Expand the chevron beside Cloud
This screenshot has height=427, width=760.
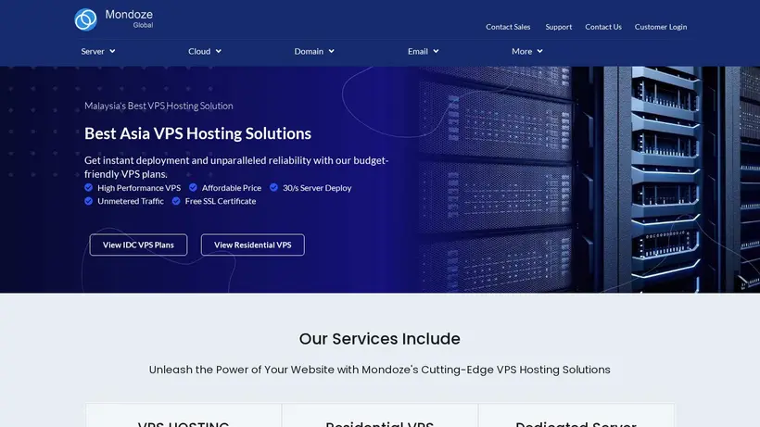tap(219, 51)
